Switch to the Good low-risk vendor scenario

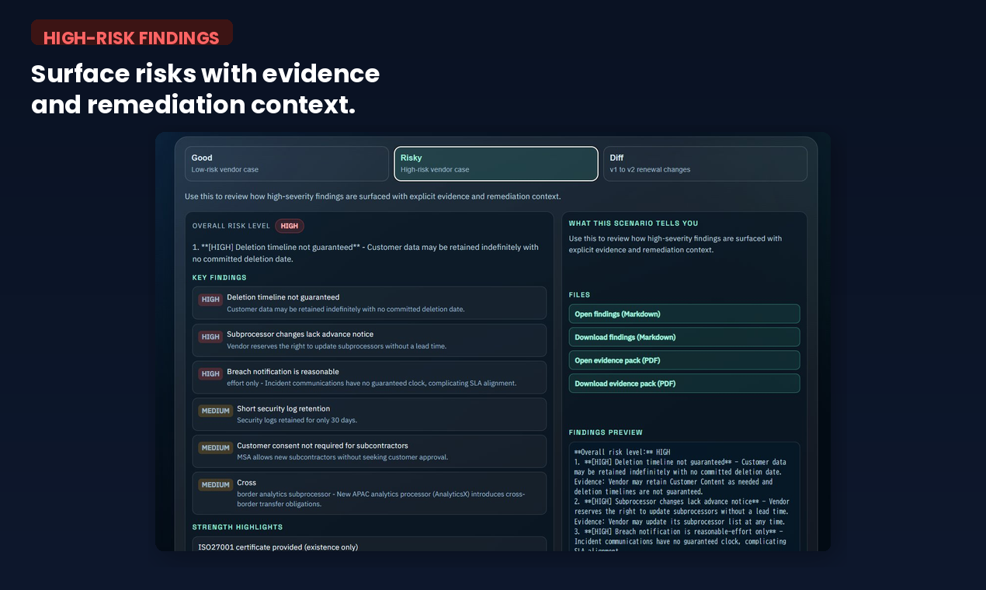click(286, 163)
